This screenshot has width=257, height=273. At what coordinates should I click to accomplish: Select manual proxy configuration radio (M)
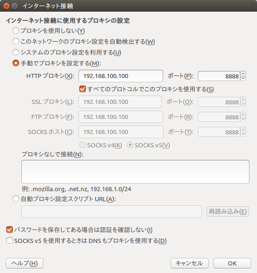(x=16, y=63)
